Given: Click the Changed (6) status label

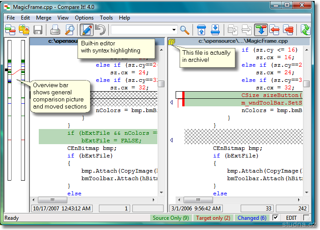Looking at the screenshot, I should coord(252,218).
